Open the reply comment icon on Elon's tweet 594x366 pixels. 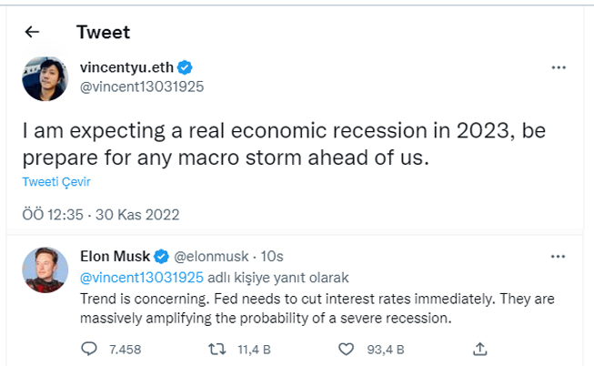(x=89, y=348)
